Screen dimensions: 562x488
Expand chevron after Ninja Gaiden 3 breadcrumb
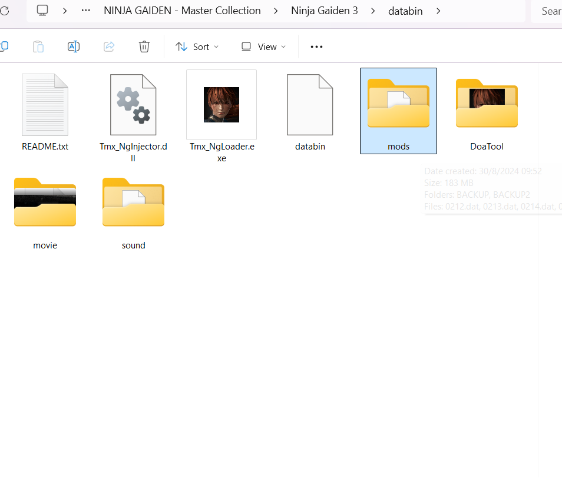373,11
